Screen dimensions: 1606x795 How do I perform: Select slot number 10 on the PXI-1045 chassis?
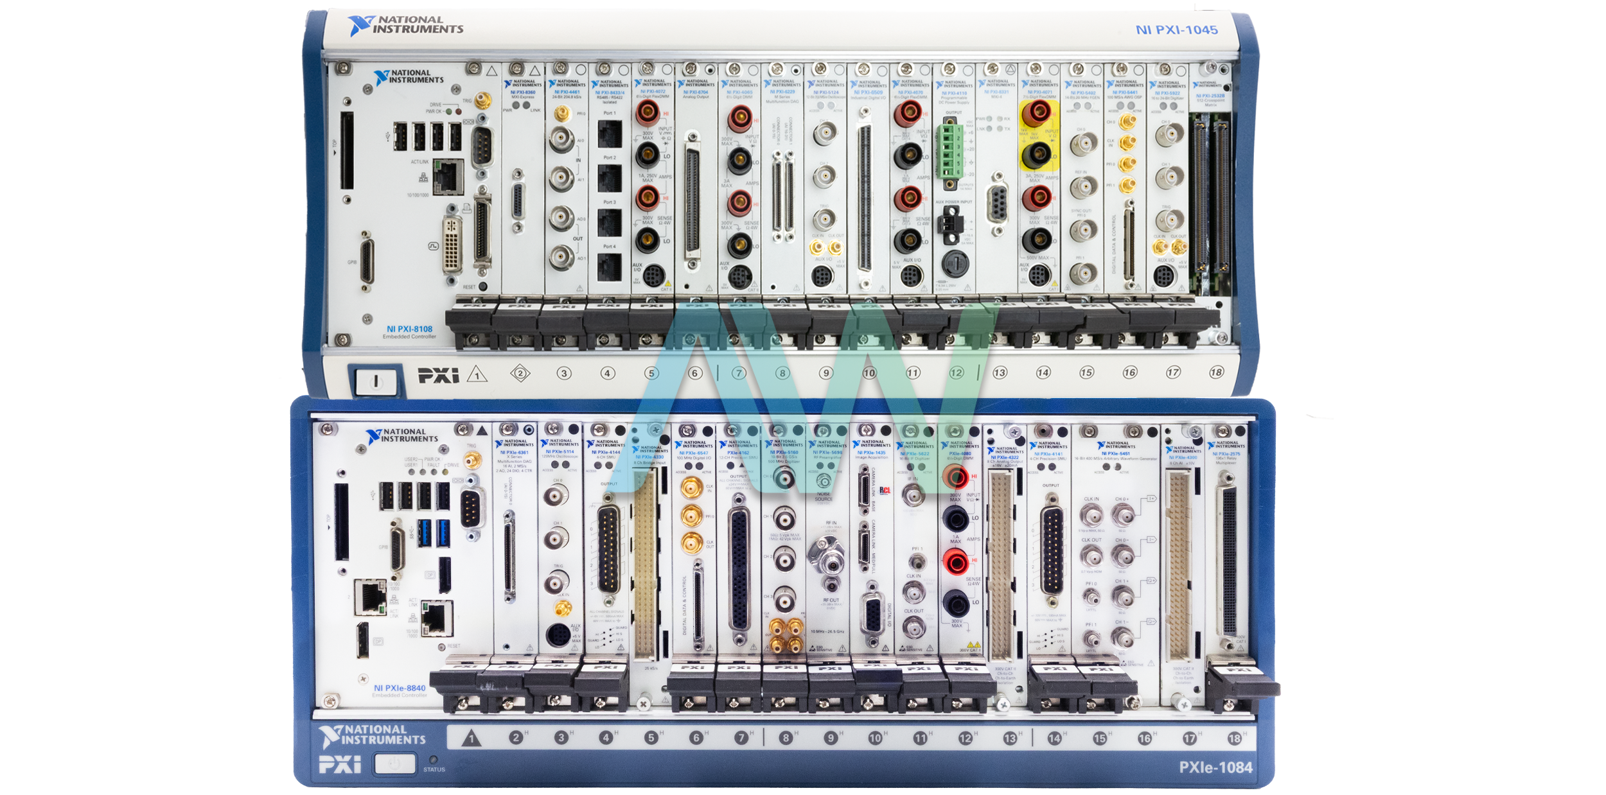tap(869, 372)
